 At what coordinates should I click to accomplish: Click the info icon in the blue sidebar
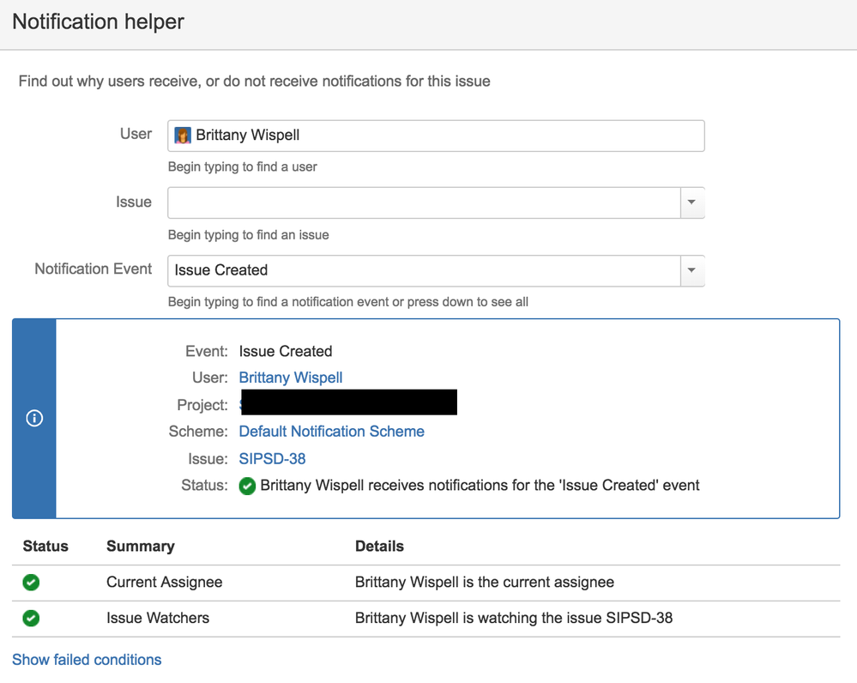(x=34, y=418)
